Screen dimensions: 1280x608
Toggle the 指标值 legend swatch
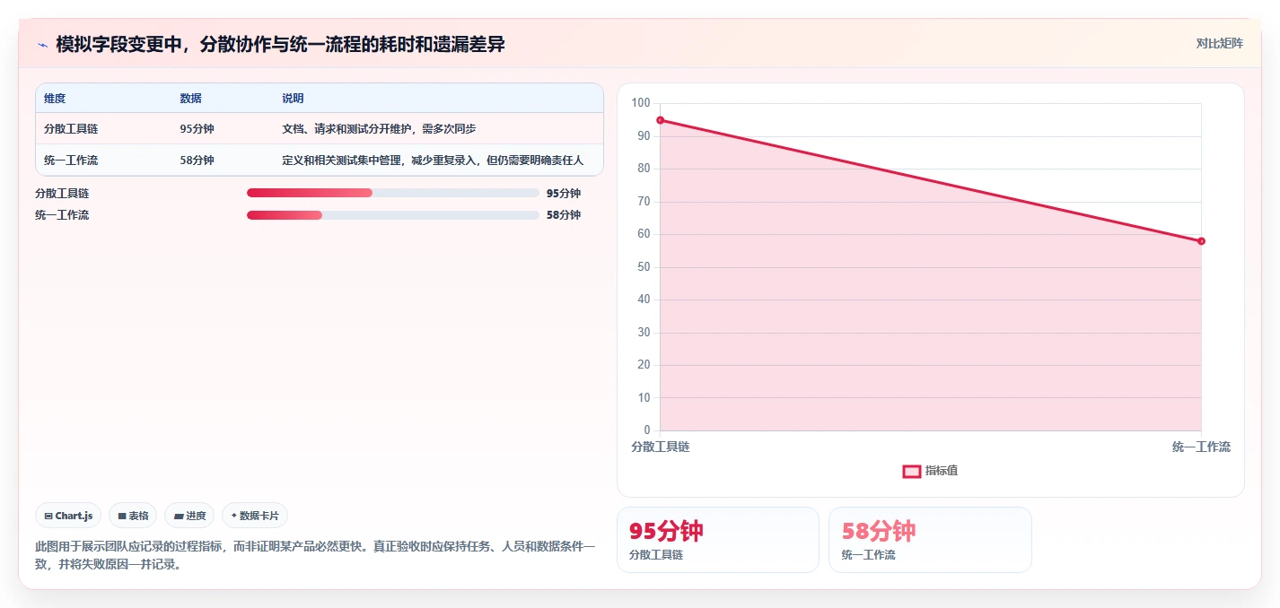(911, 471)
